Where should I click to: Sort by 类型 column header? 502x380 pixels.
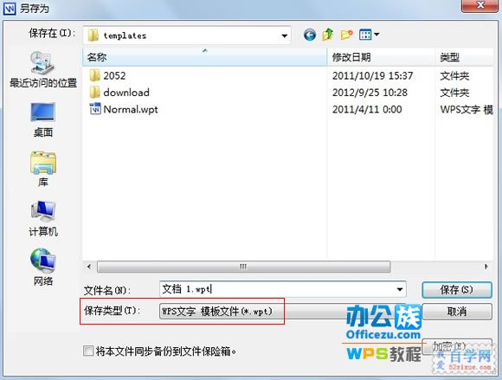pyautogui.click(x=464, y=57)
